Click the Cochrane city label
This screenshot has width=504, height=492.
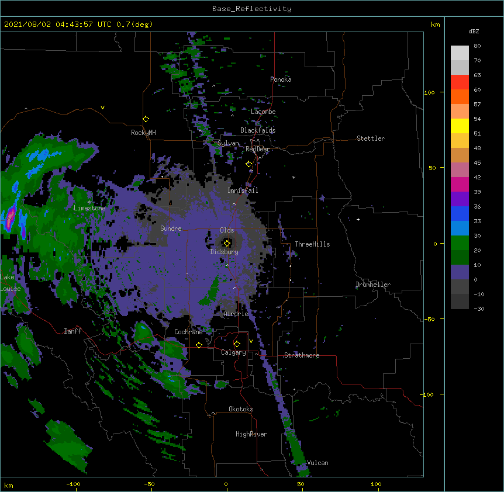(188, 332)
